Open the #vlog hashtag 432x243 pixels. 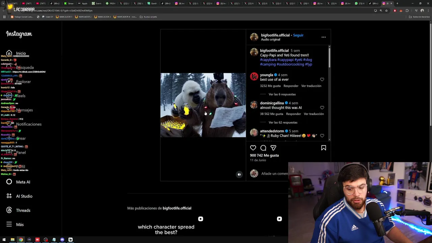tap(307, 60)
